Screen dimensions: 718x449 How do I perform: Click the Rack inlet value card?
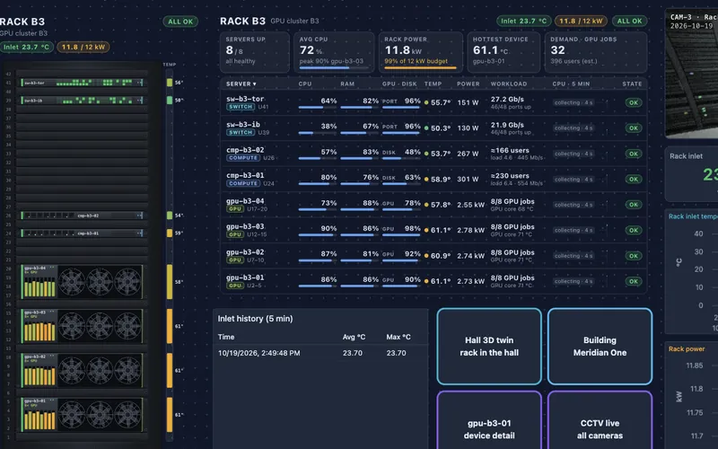pos(691,174)
